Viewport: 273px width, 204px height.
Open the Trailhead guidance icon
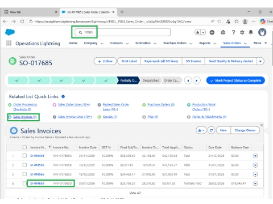point(223,32)
